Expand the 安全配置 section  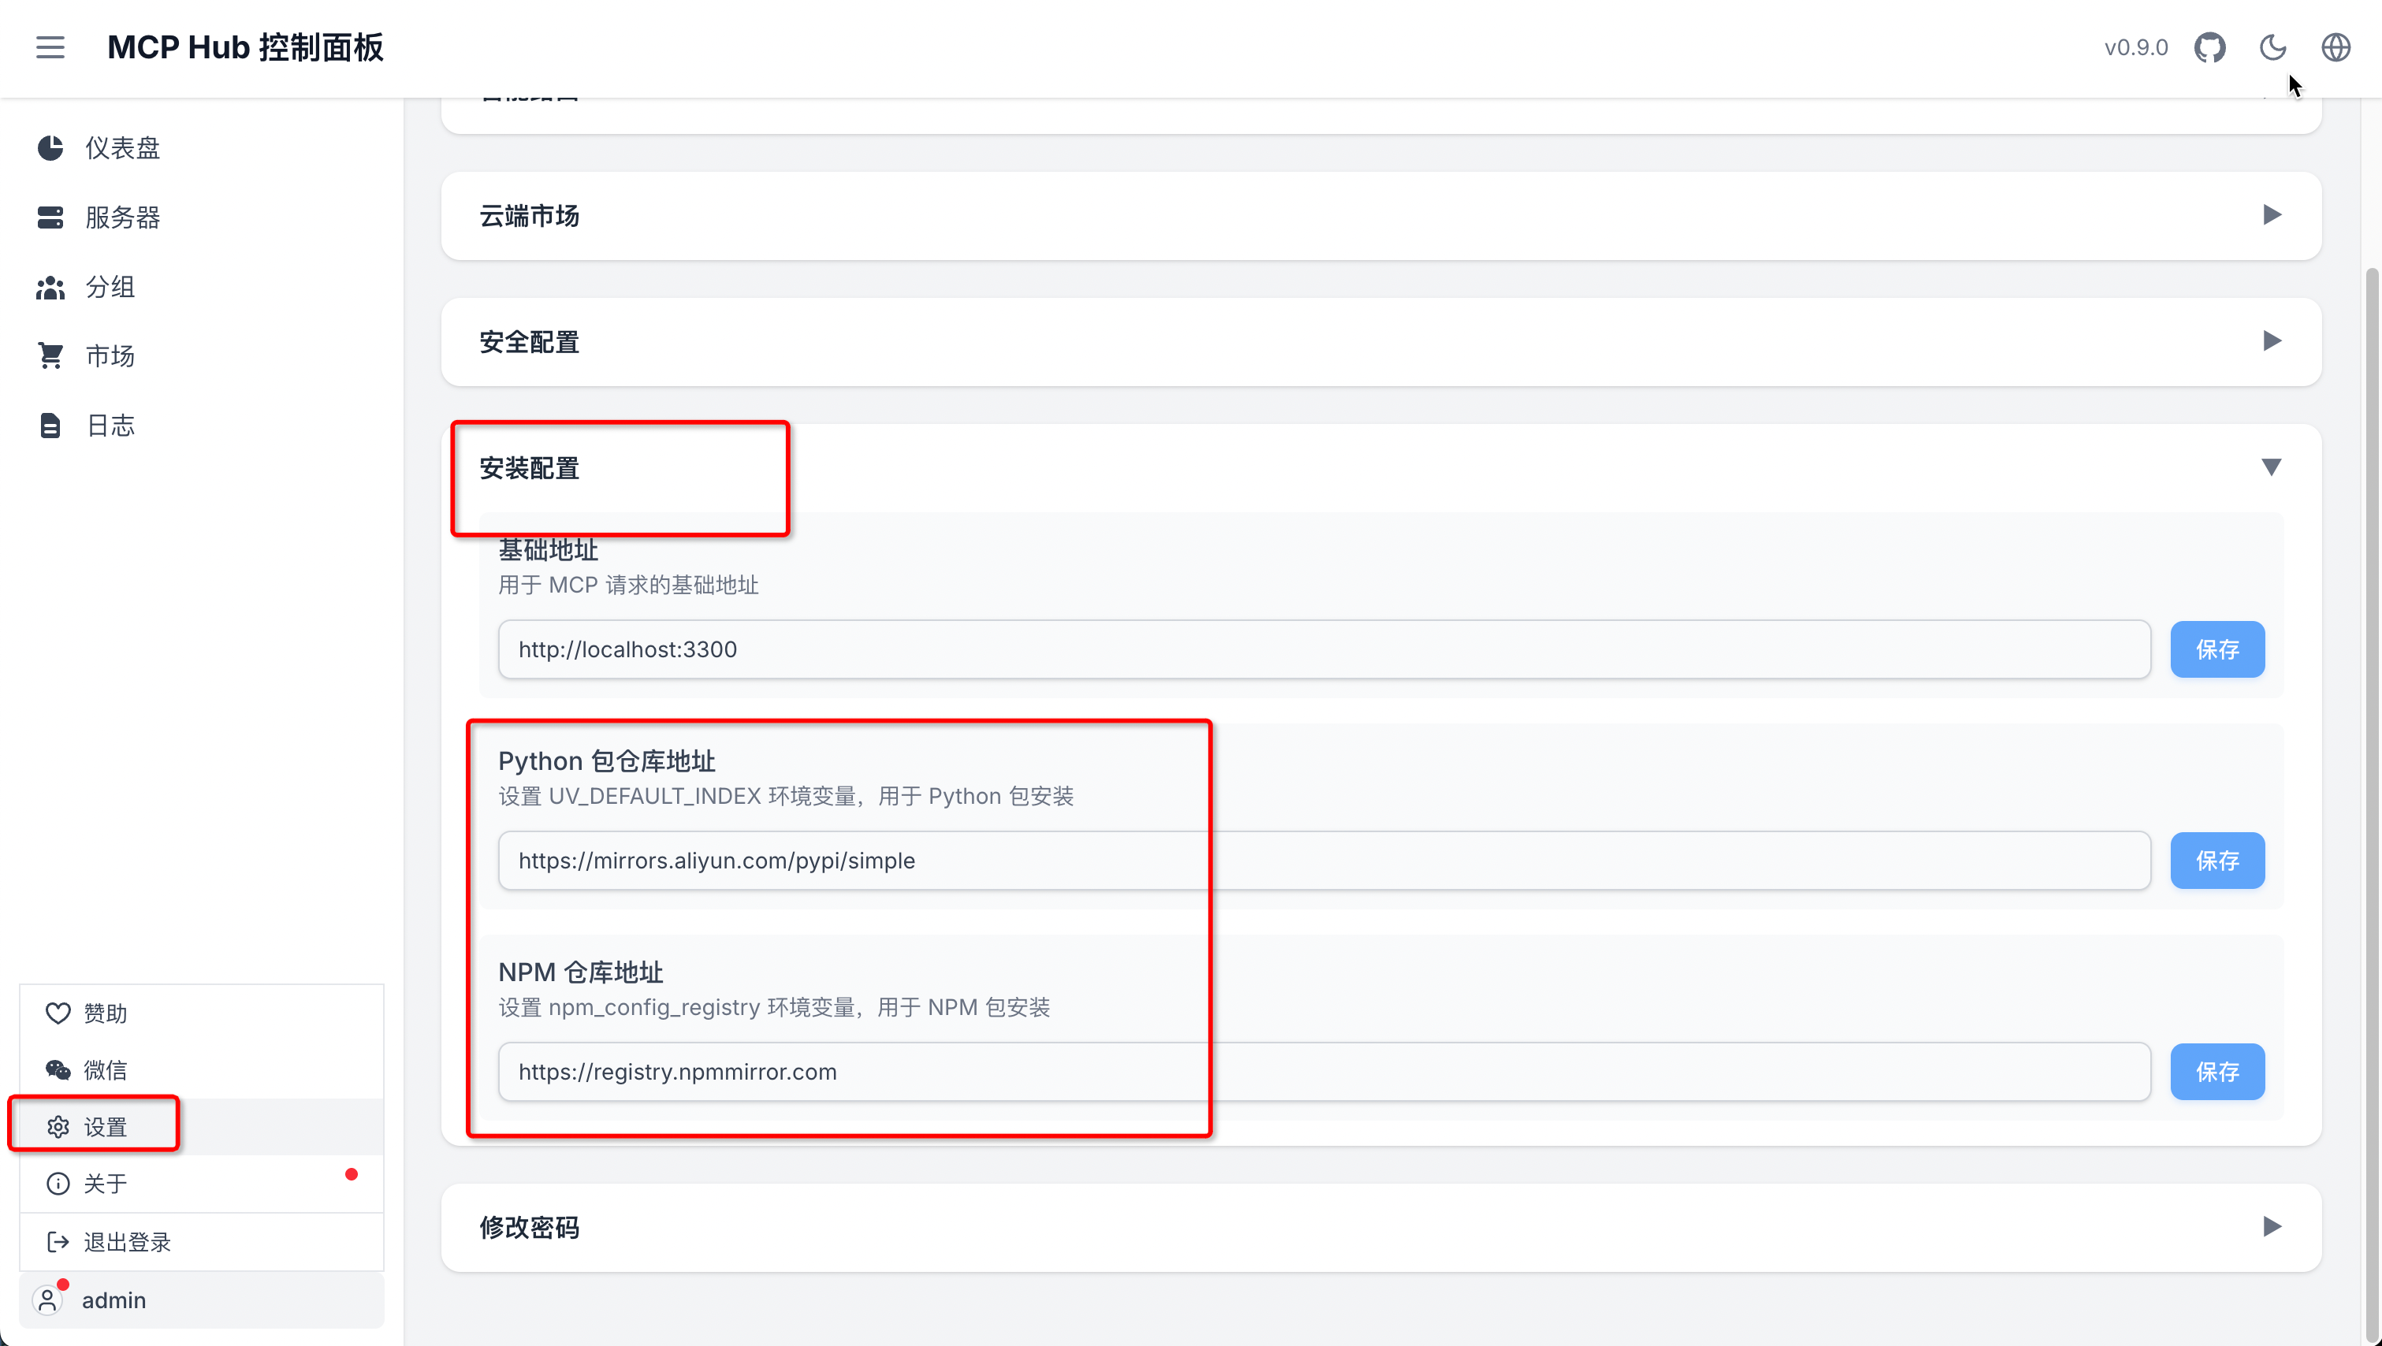(1382, 342)
